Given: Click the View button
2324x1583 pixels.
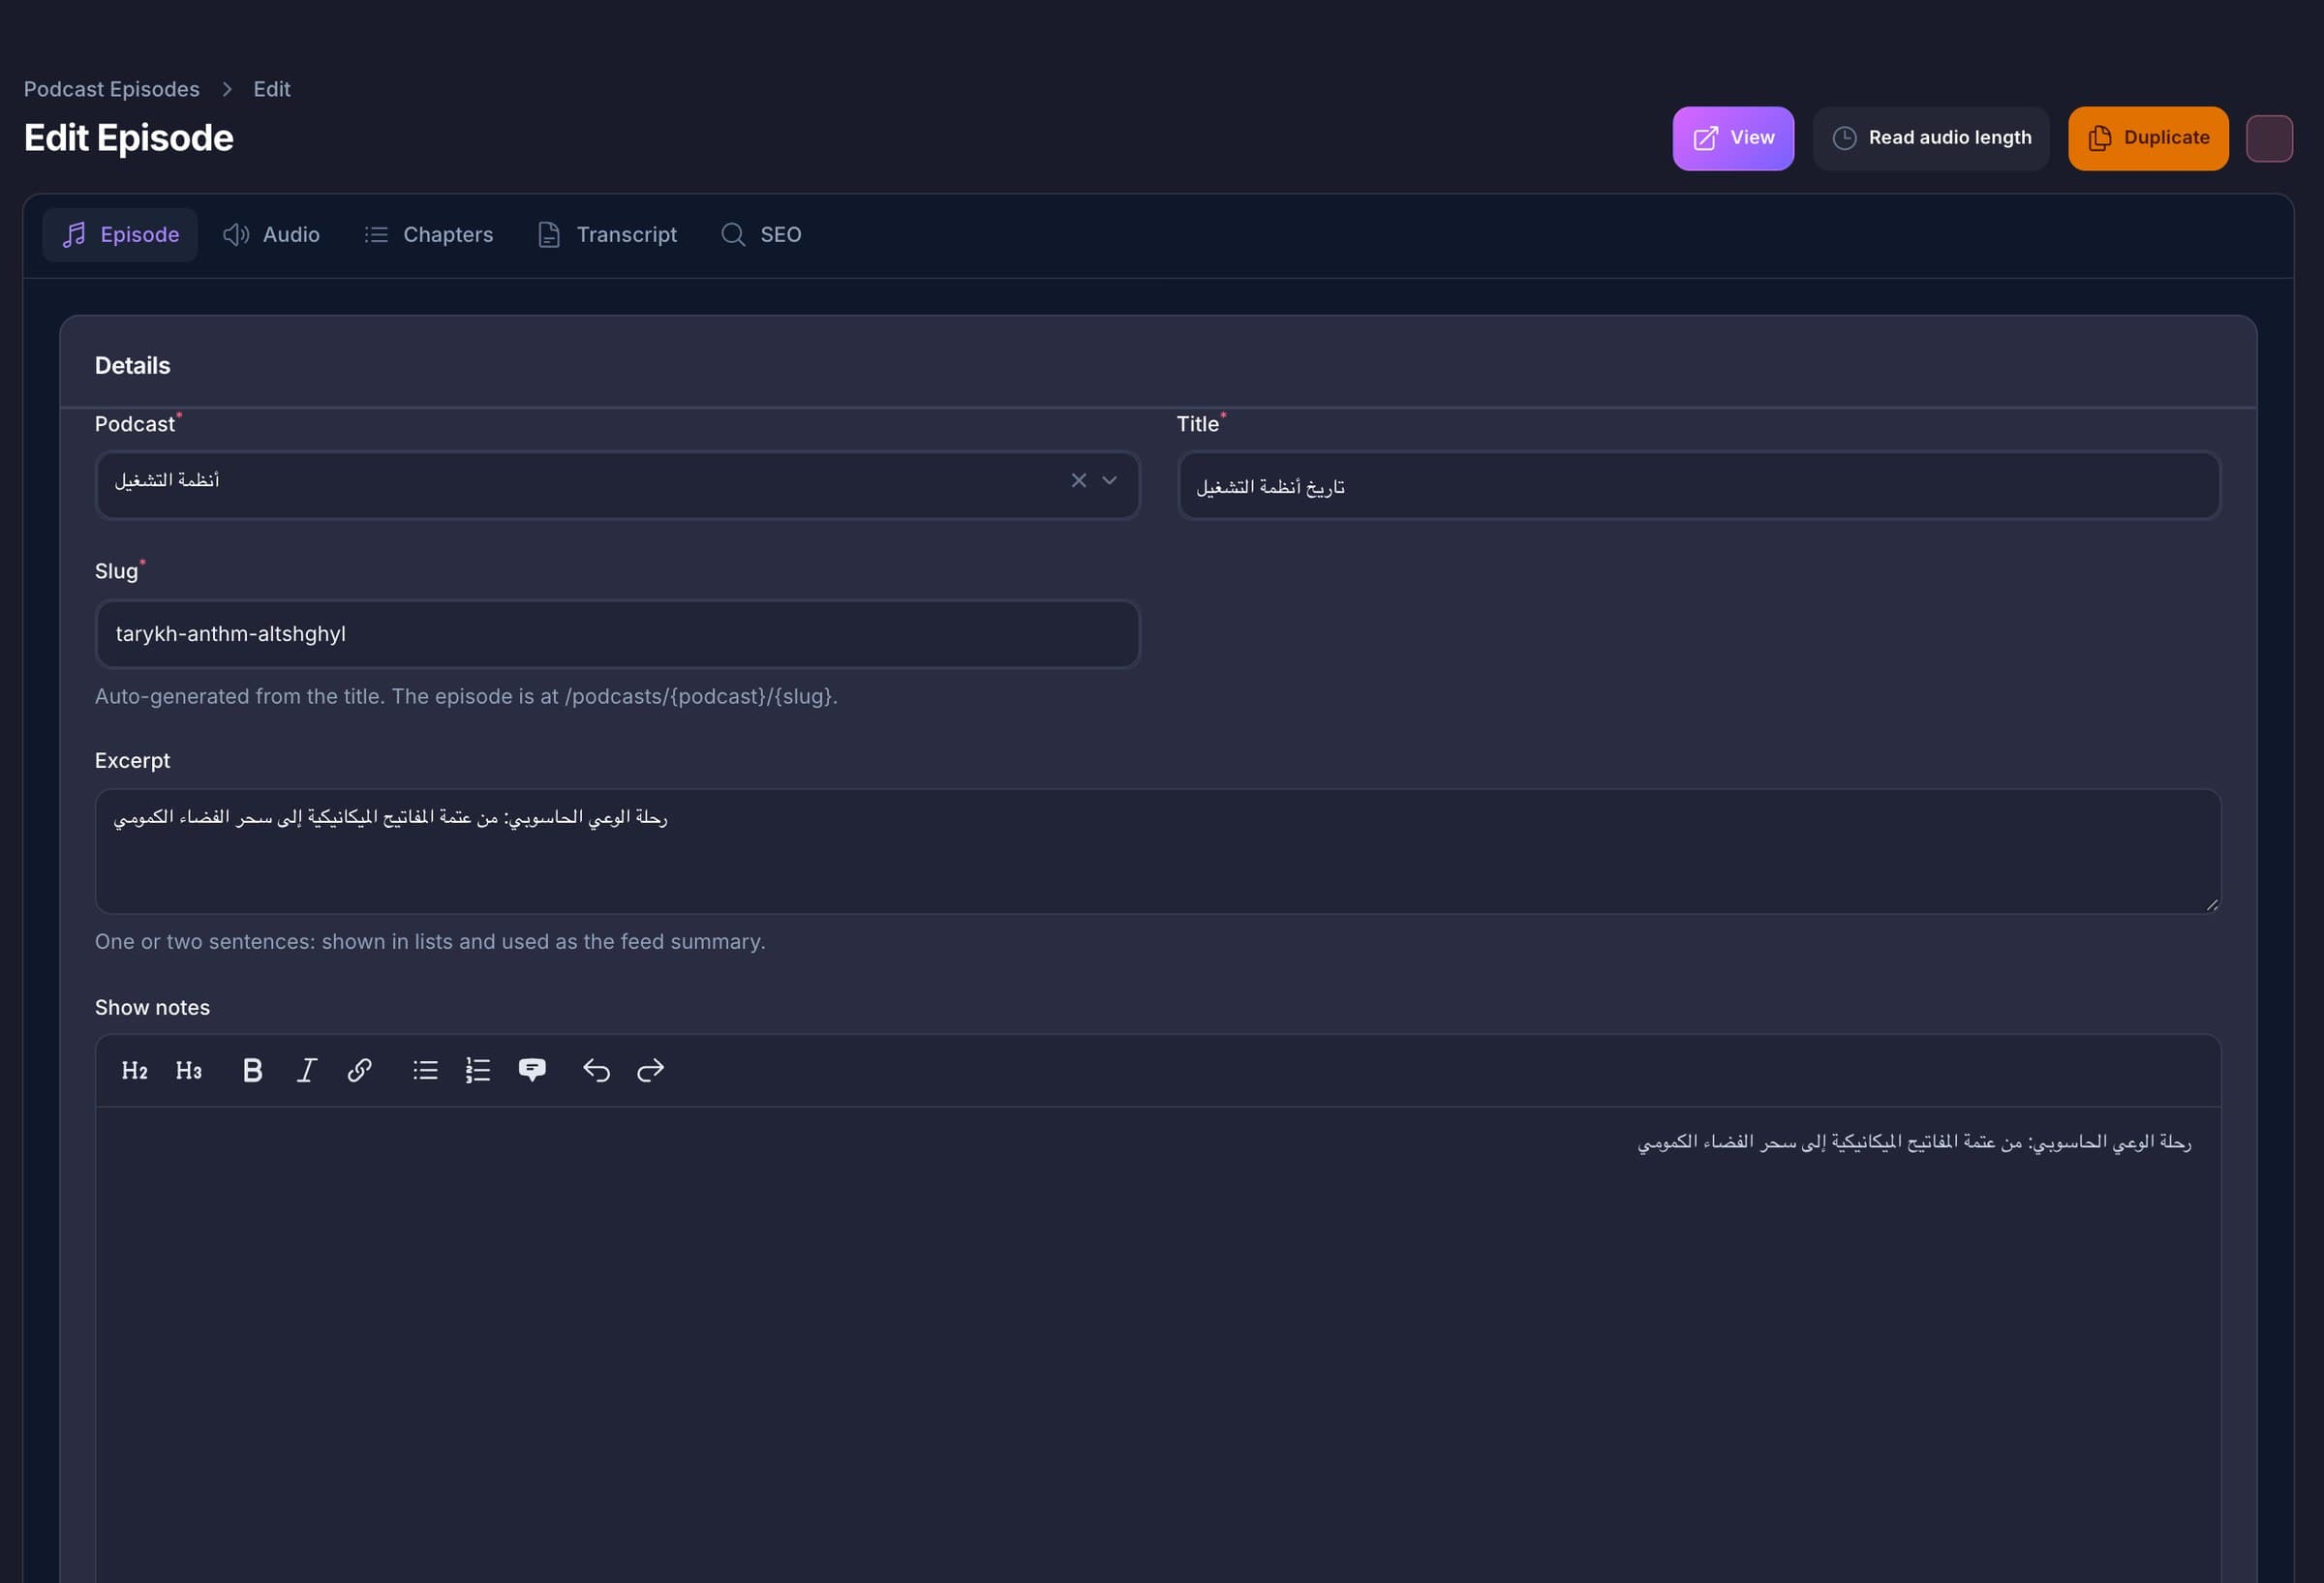Looking at the screenshot, I should [1733, 138].
